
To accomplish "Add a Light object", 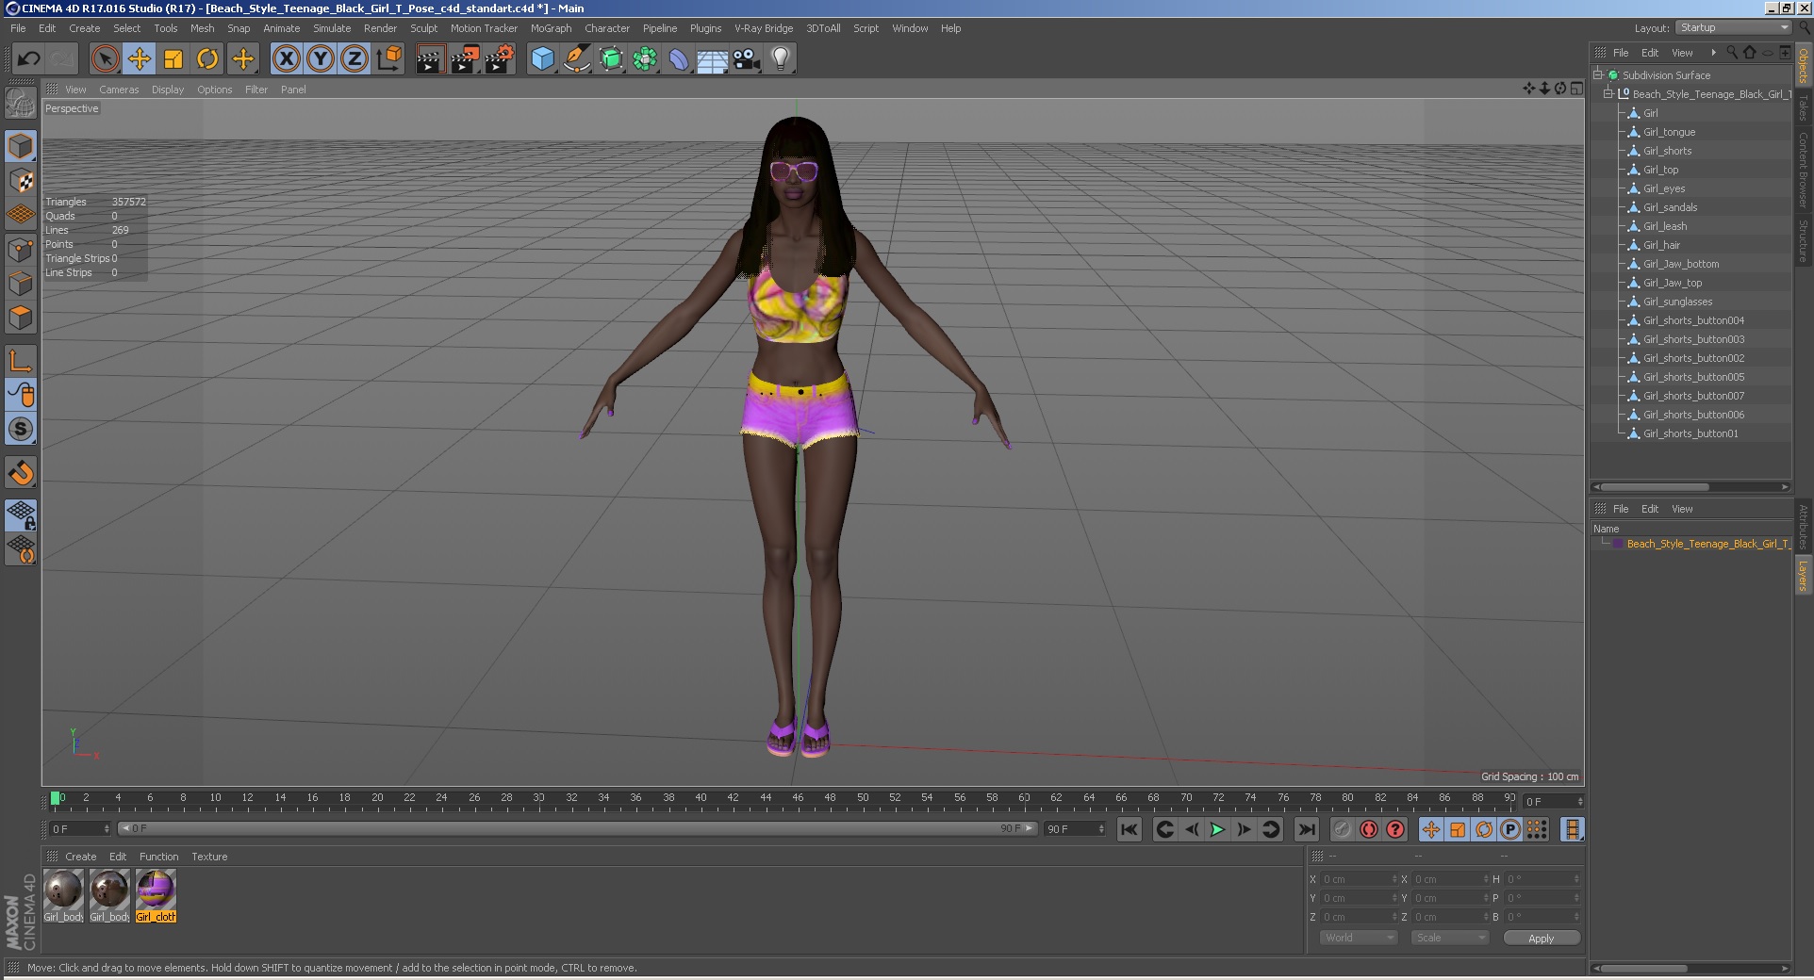I will pyautogui.click(x=781, y=59).
